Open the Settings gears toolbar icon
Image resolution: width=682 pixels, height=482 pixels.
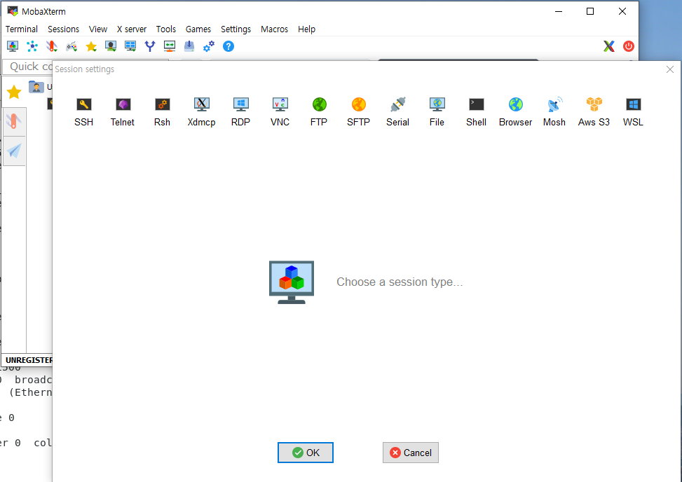click(209, 46)
